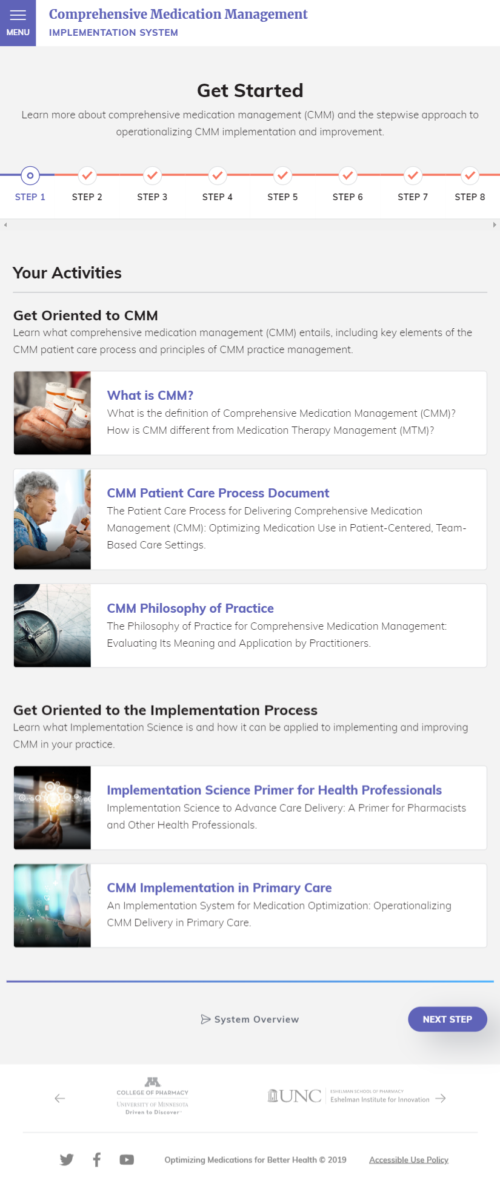Click the compass thumbnail for CMM Philosophy
The height and width of the screenshot is (1186, 500).
point(52,625)
